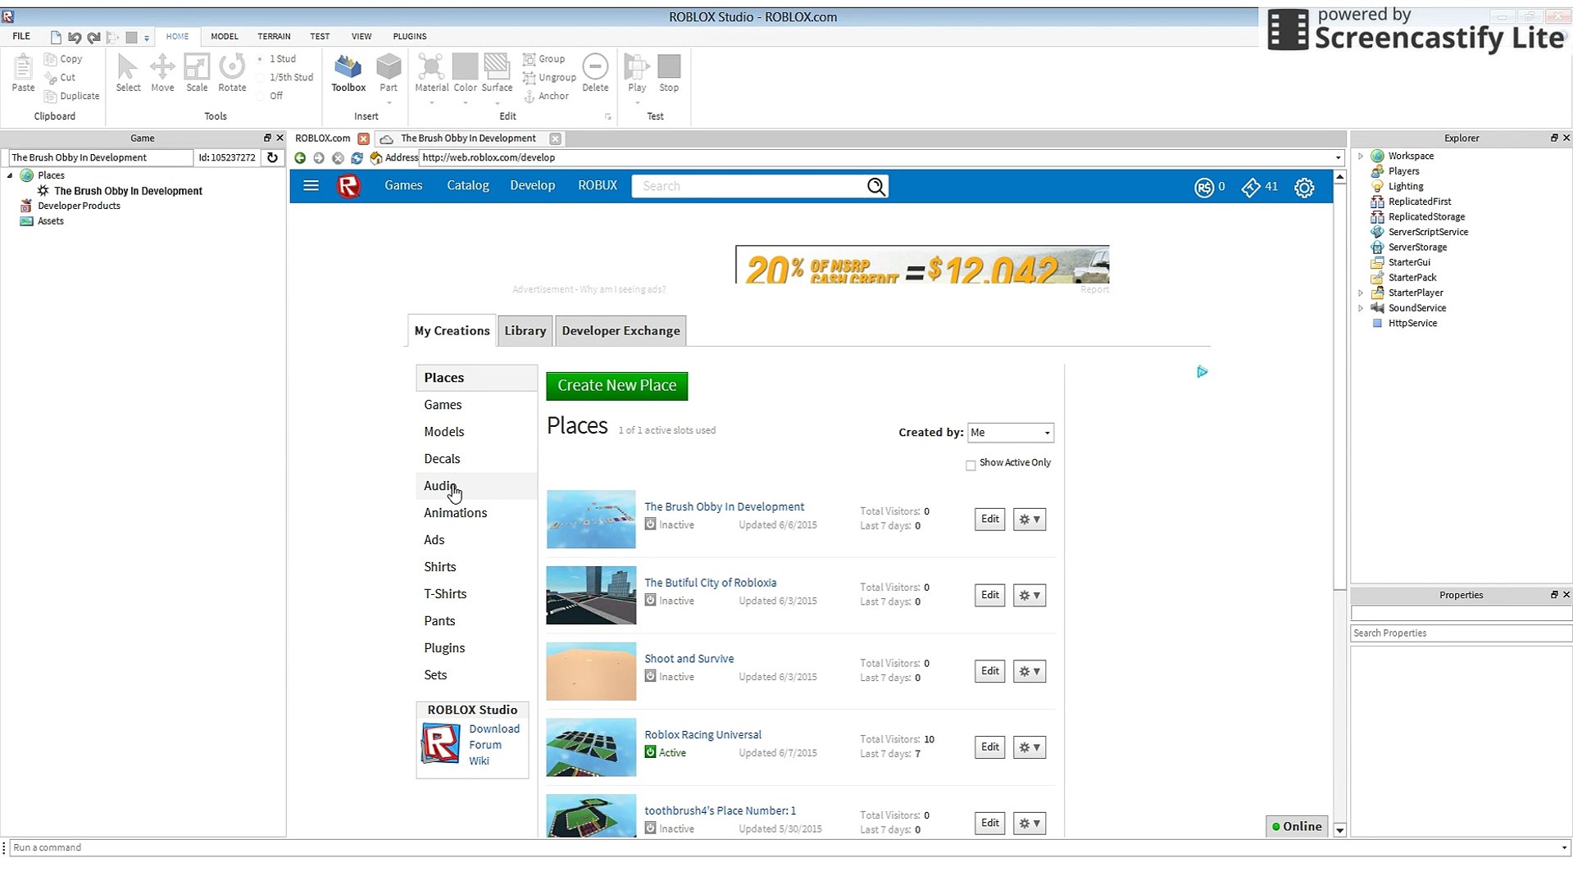This screenshot has width=1573, height=885.
Task: Open gear menu for The Brush Obby
Action: coord(1030,520)
